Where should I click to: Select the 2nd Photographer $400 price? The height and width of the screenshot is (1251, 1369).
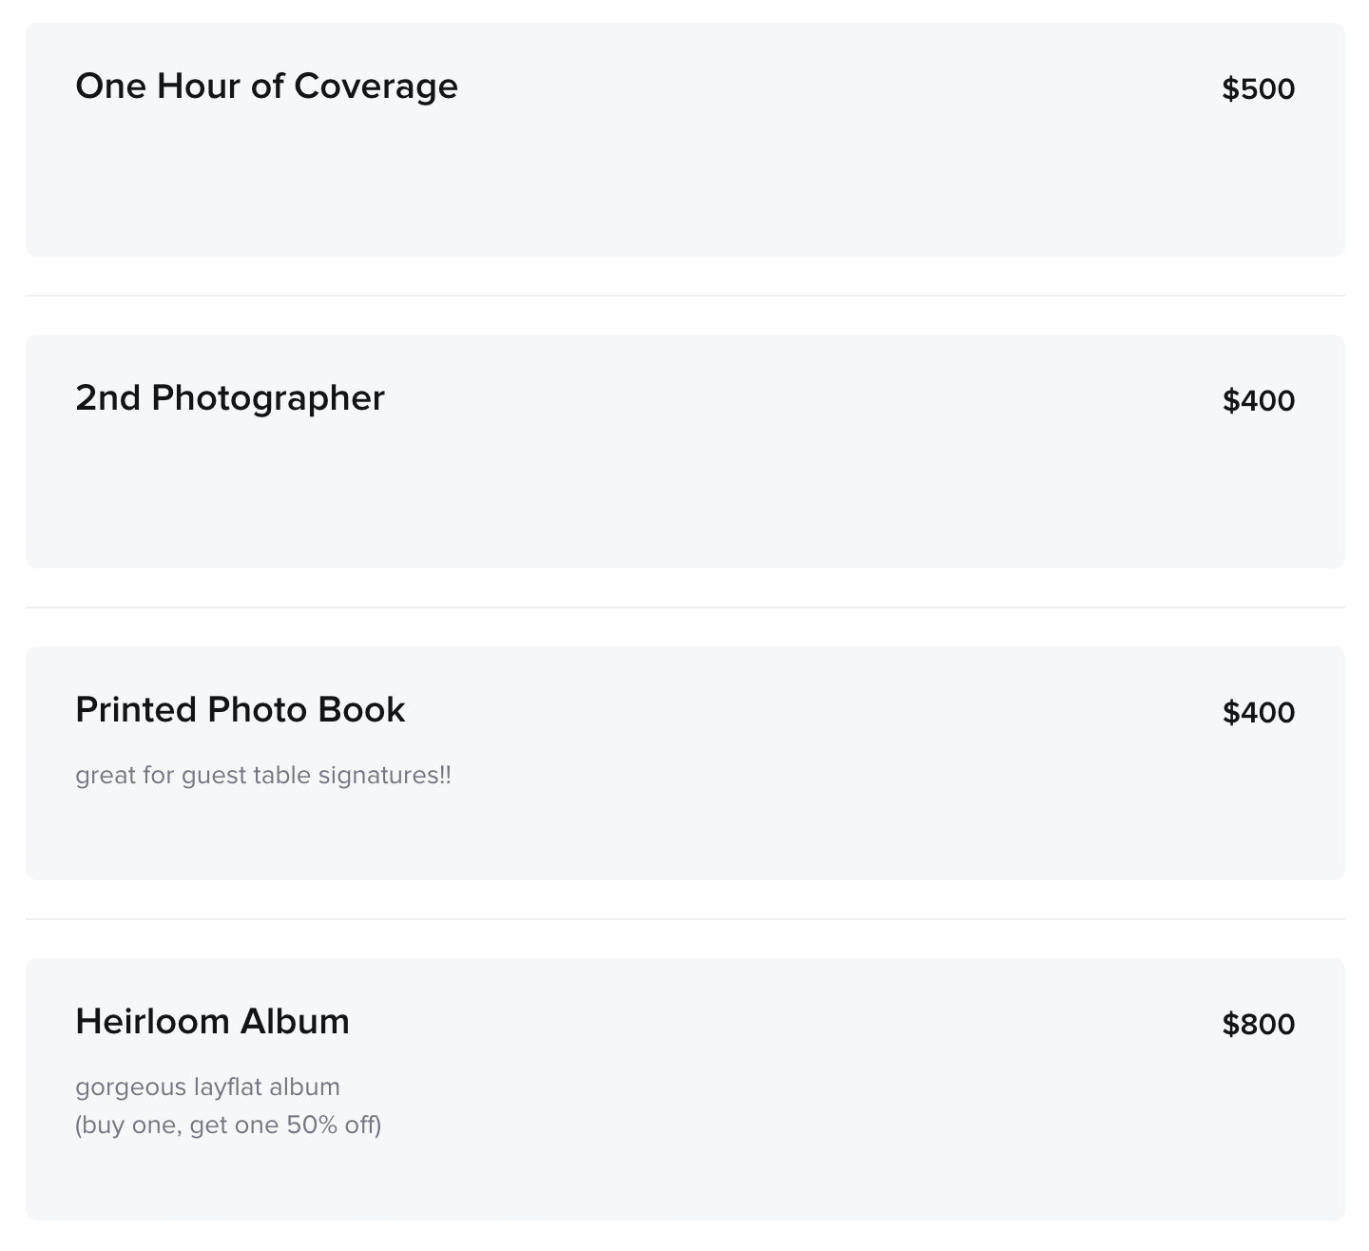[x=1258, y=401]
